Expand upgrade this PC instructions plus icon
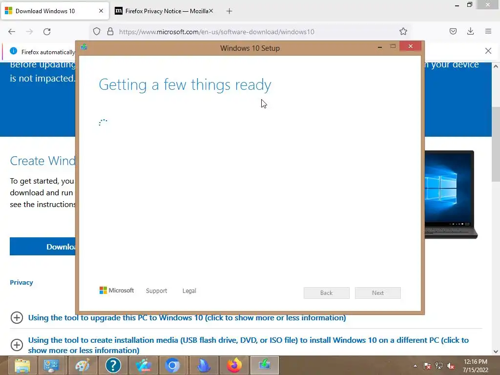 (17, 317)
